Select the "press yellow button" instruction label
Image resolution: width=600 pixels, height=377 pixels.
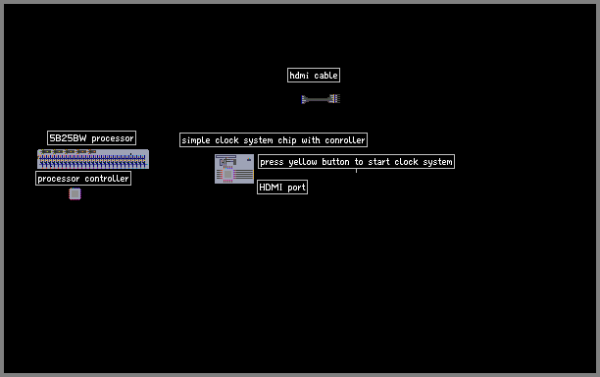point(356,162)
